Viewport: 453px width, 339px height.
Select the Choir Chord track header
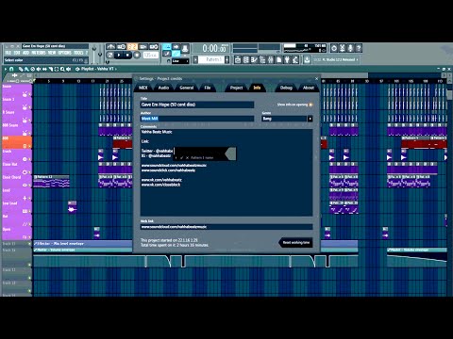pyautogui.click(x=17, y=181)
